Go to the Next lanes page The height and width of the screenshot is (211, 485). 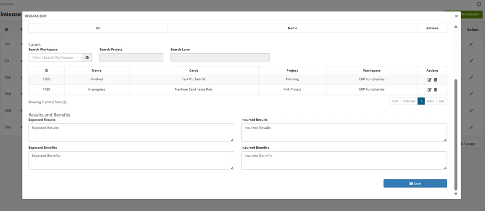pyautogui.click(x=430, y=101)
